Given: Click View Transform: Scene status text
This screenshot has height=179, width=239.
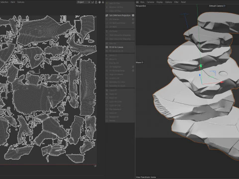Looking at the screenshot, I should point(146,177).
